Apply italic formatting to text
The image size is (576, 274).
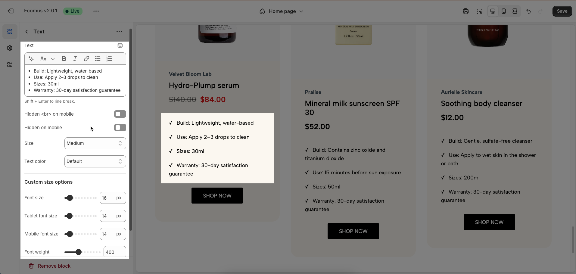point(75,59)
